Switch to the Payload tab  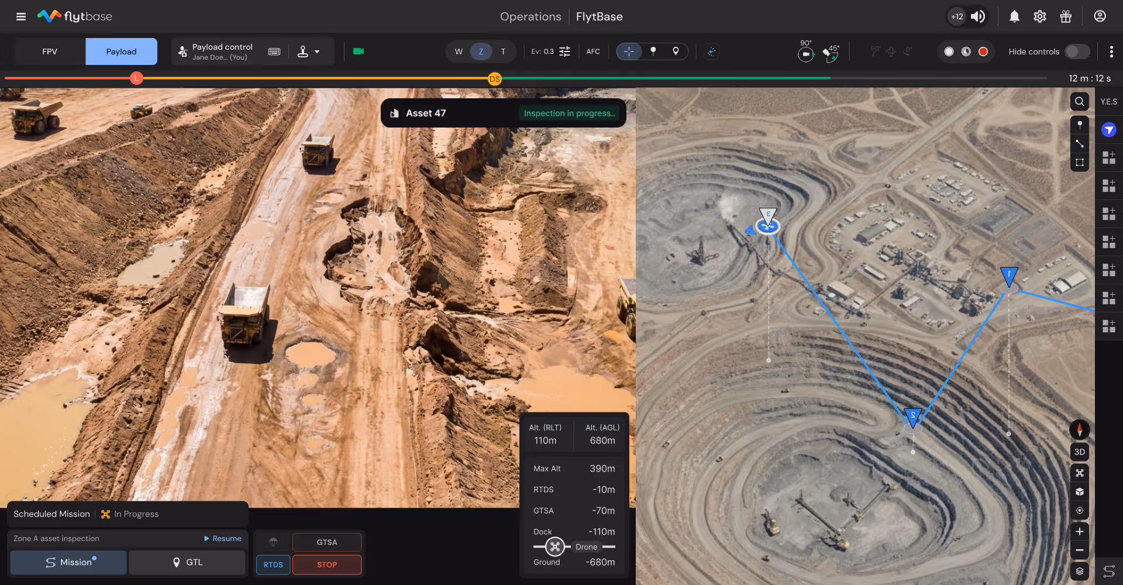pyautogui.click(x=121, y=51)
